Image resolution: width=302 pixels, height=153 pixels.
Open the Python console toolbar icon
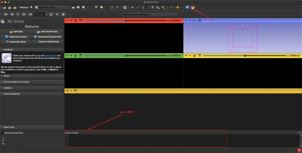tap(192, 7)
